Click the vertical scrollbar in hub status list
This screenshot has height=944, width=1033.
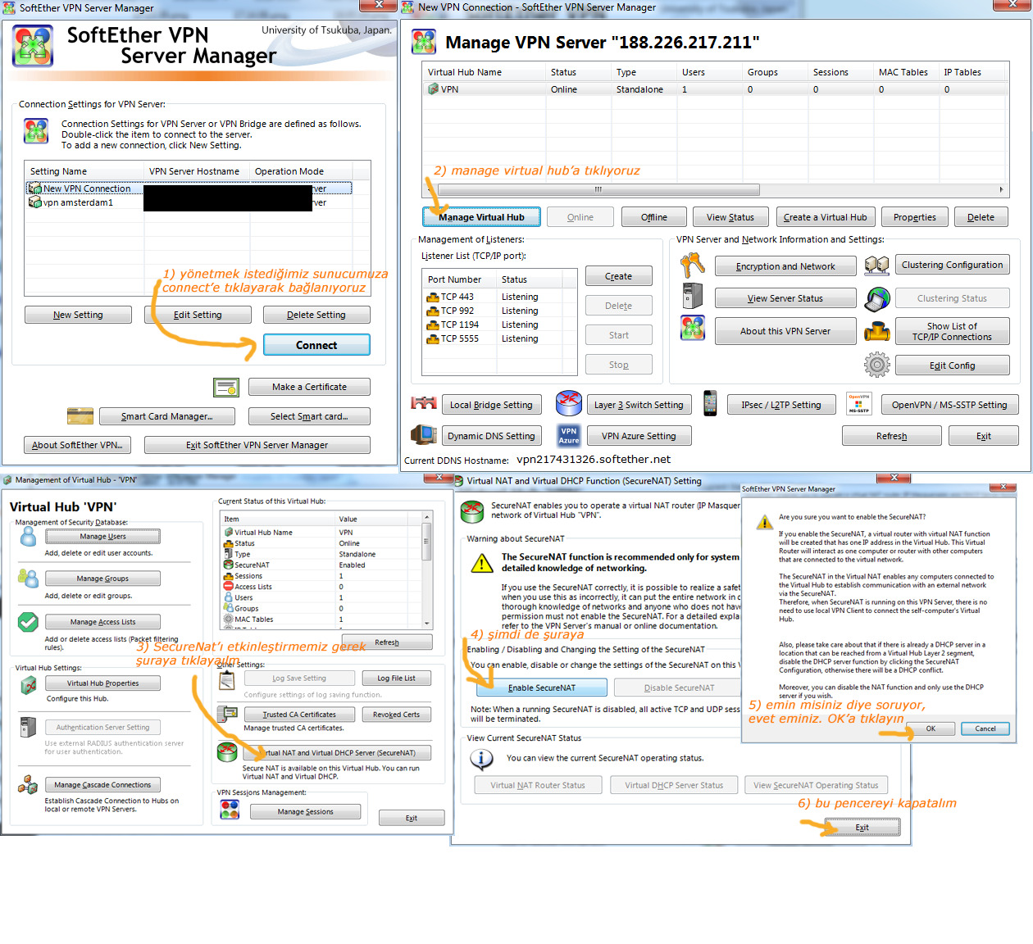click(x=426, y=570)
